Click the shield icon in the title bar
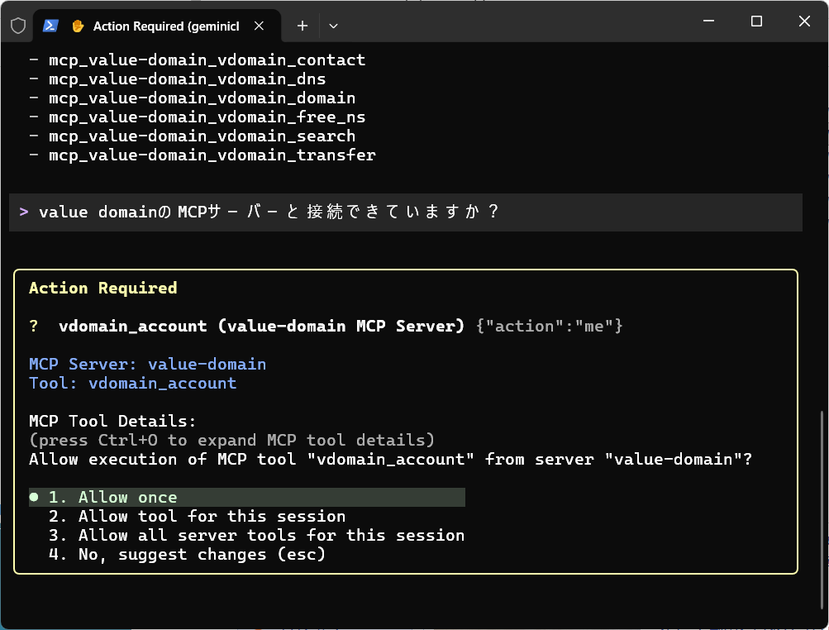Viewport: 829px width, 630px height. pyautogui.click(x=18, y=26)
